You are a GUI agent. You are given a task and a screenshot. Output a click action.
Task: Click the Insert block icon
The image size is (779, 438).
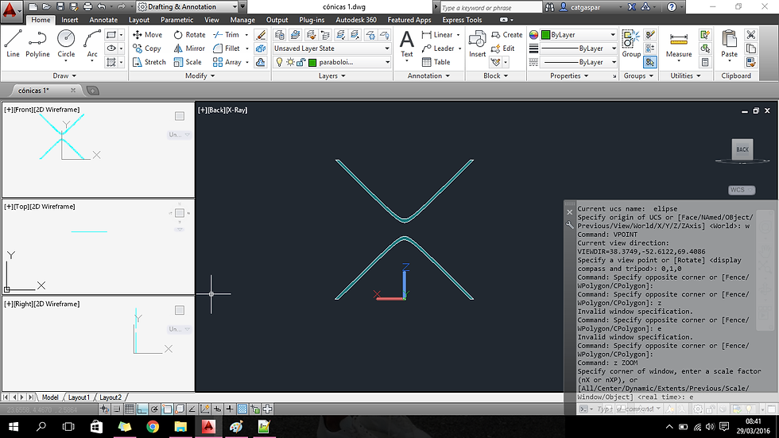[478, 44]
